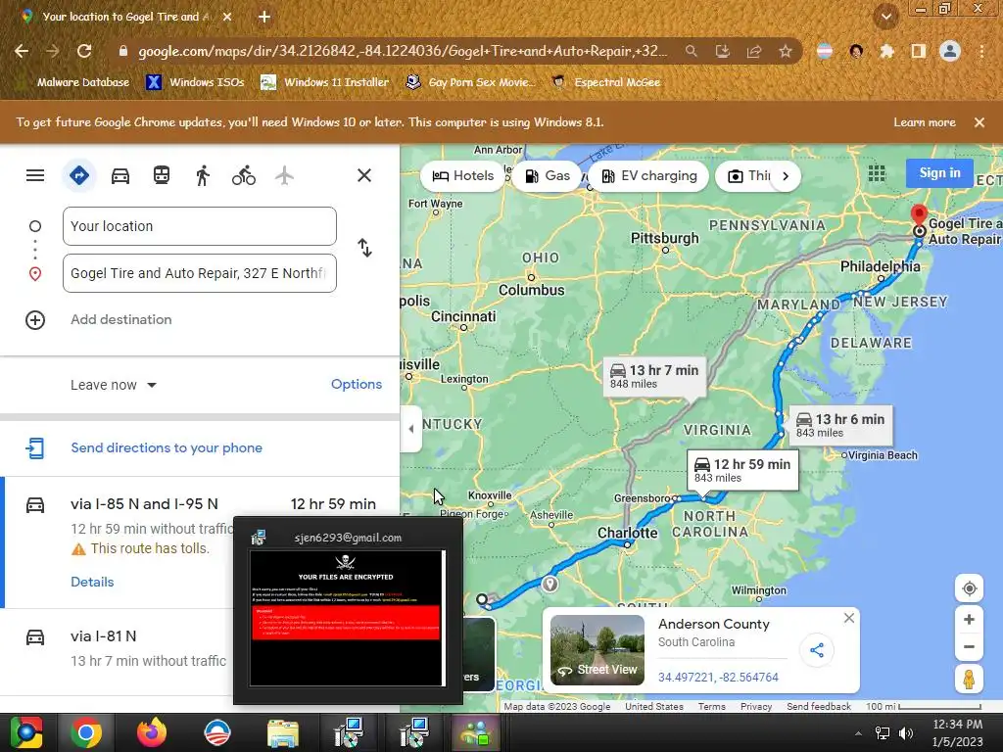Click coordinates 34.497221, -82.564764 link
Viewport: 1003px width, 752px height.
coord(718,678)
